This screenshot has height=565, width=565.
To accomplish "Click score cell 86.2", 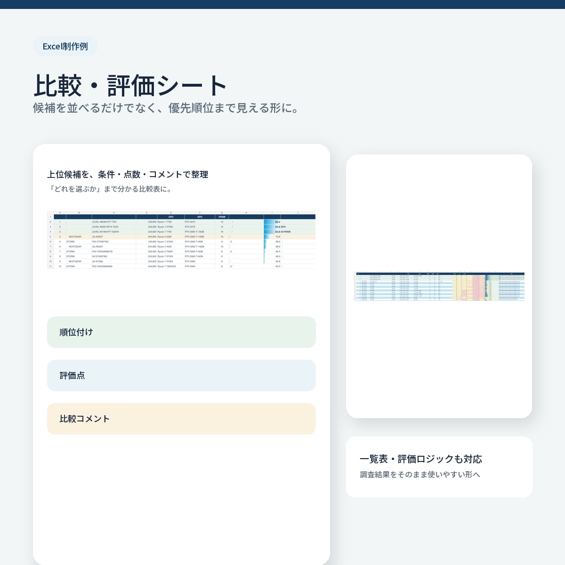I will (x=278, y=222).
